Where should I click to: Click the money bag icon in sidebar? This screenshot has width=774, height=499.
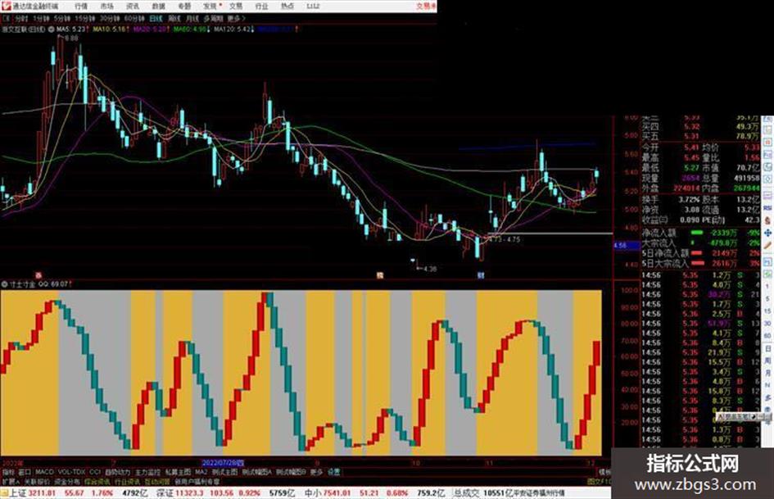[x=767, y=220]
